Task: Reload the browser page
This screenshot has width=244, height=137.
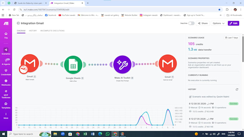Action: click(14, 10)
